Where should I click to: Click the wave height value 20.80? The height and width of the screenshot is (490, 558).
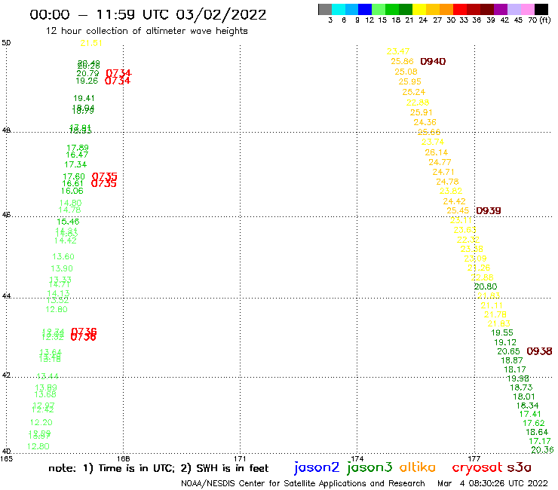(x=486, y=286)
